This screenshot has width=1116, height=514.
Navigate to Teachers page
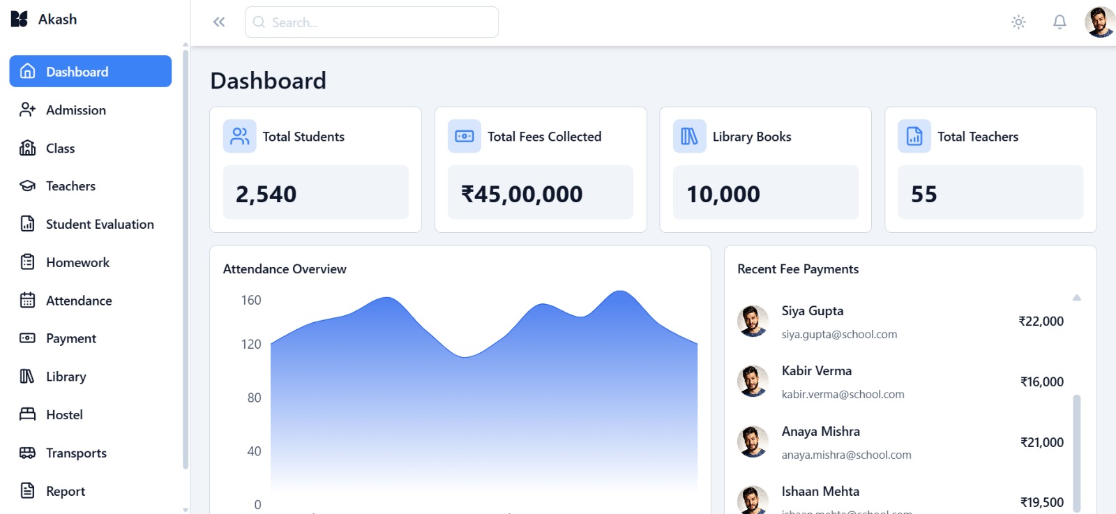(x=91, y=186)
